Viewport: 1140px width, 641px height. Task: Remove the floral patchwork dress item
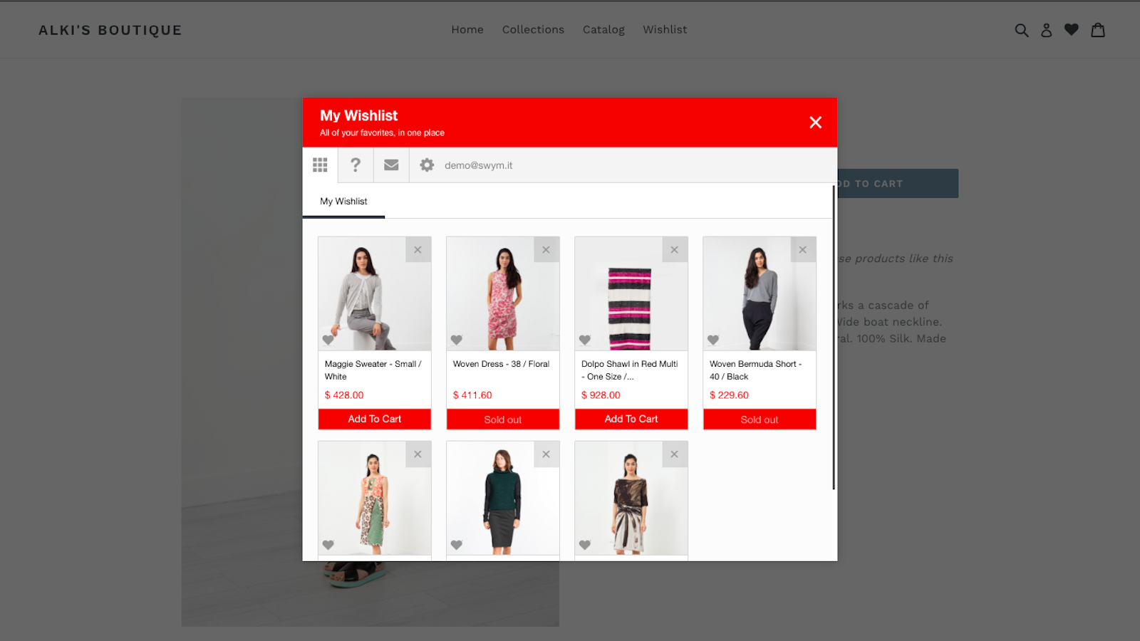(x=418, y=454)
